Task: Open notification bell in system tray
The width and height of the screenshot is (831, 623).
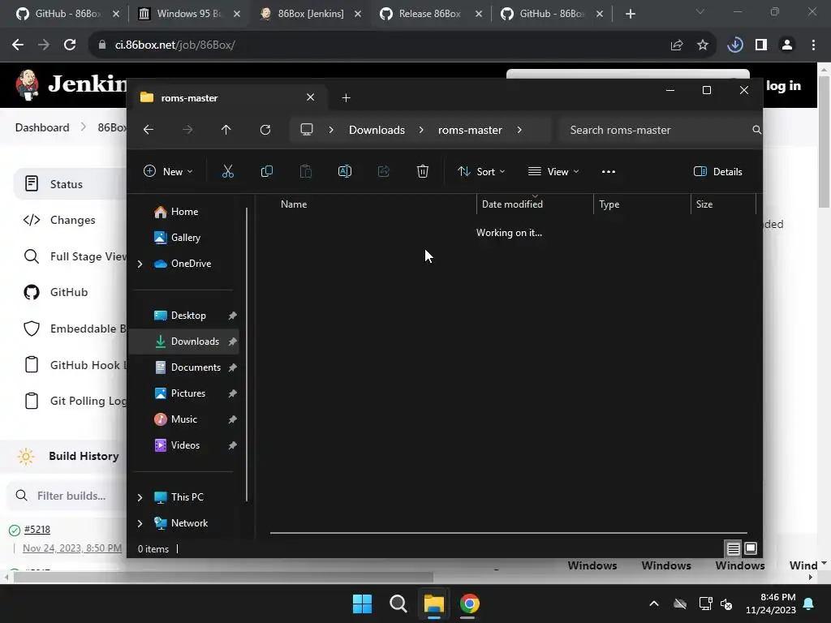Action: pos(809,604)
